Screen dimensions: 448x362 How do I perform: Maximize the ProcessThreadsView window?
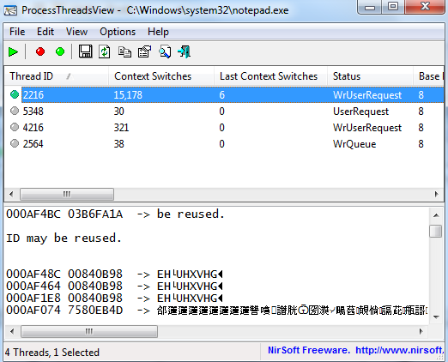pyautogui.click(x=393, y=7)
